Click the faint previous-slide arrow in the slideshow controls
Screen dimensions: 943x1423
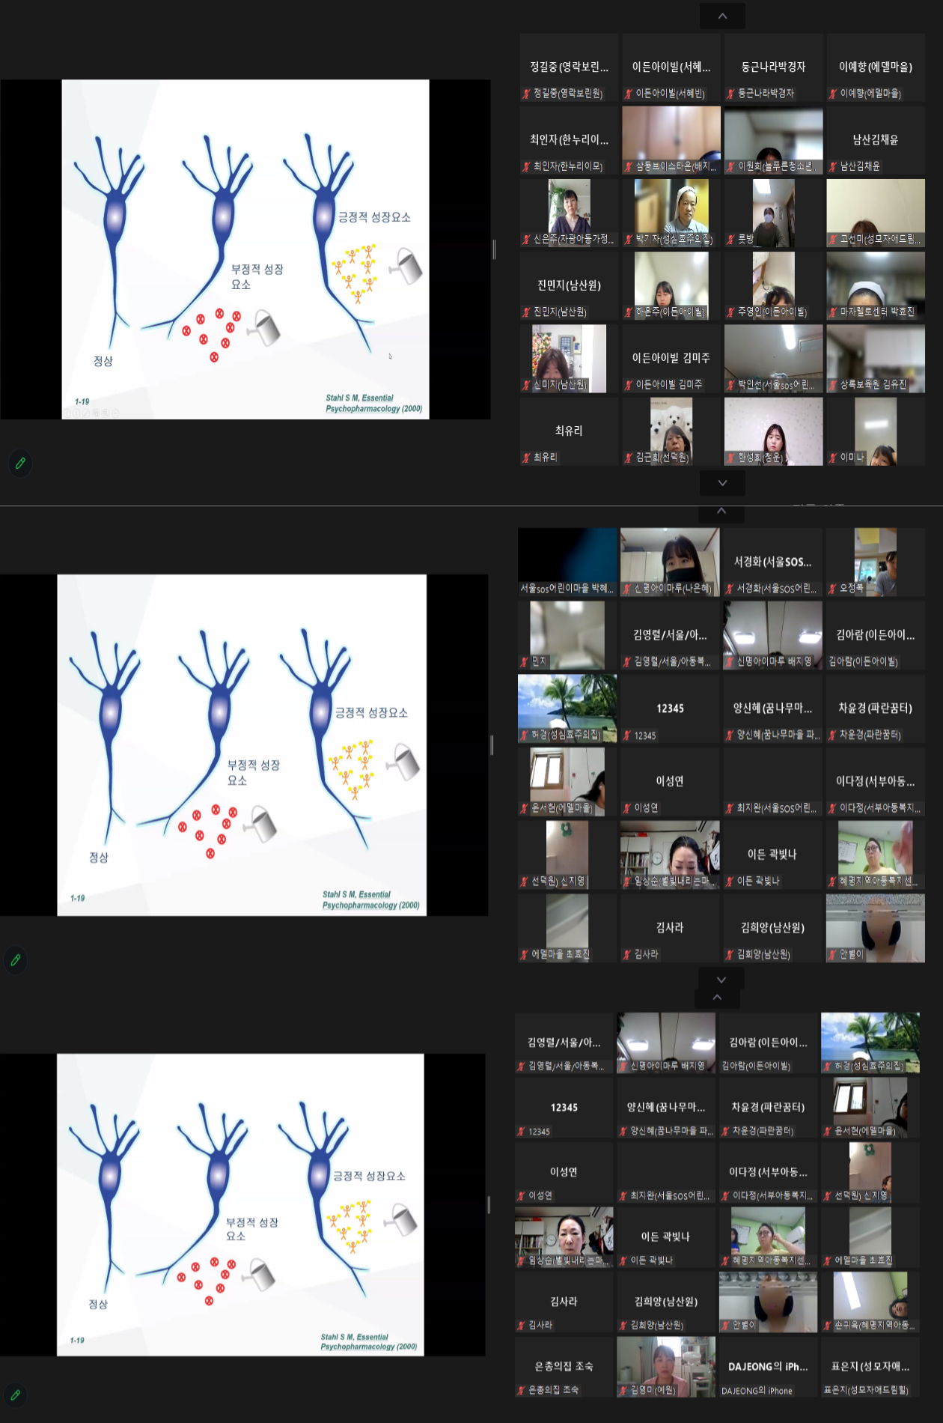point(67,413)
